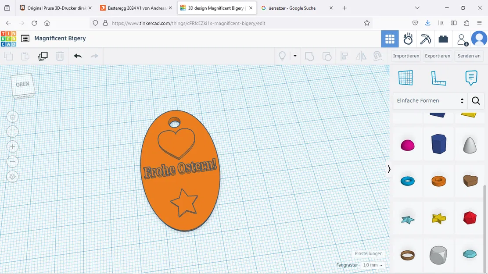Zoom in with the plus button

click(12, 146)
